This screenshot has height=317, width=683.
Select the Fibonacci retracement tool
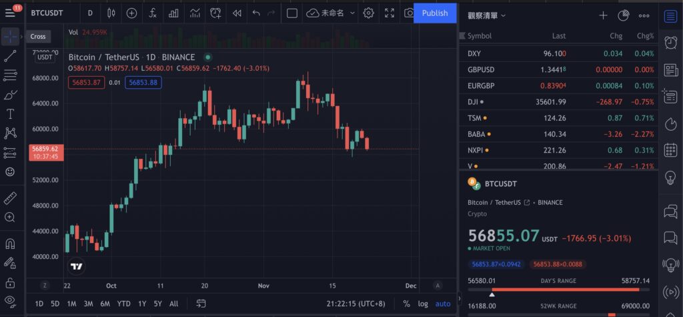(x=10, y=75)
